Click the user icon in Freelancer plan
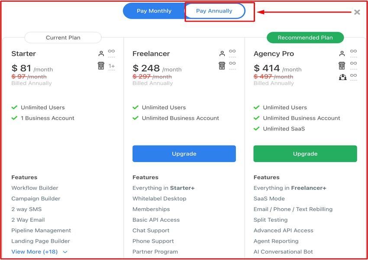Image resolution: width=368 pixels, height=260 pixels. tap(222, 54)
